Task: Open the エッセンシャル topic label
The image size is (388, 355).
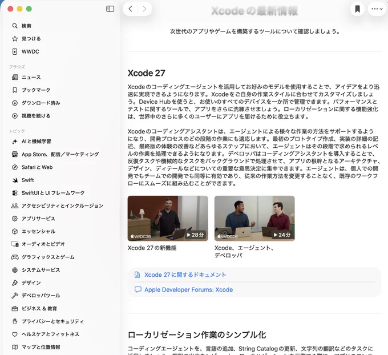Action: point(38,231)
